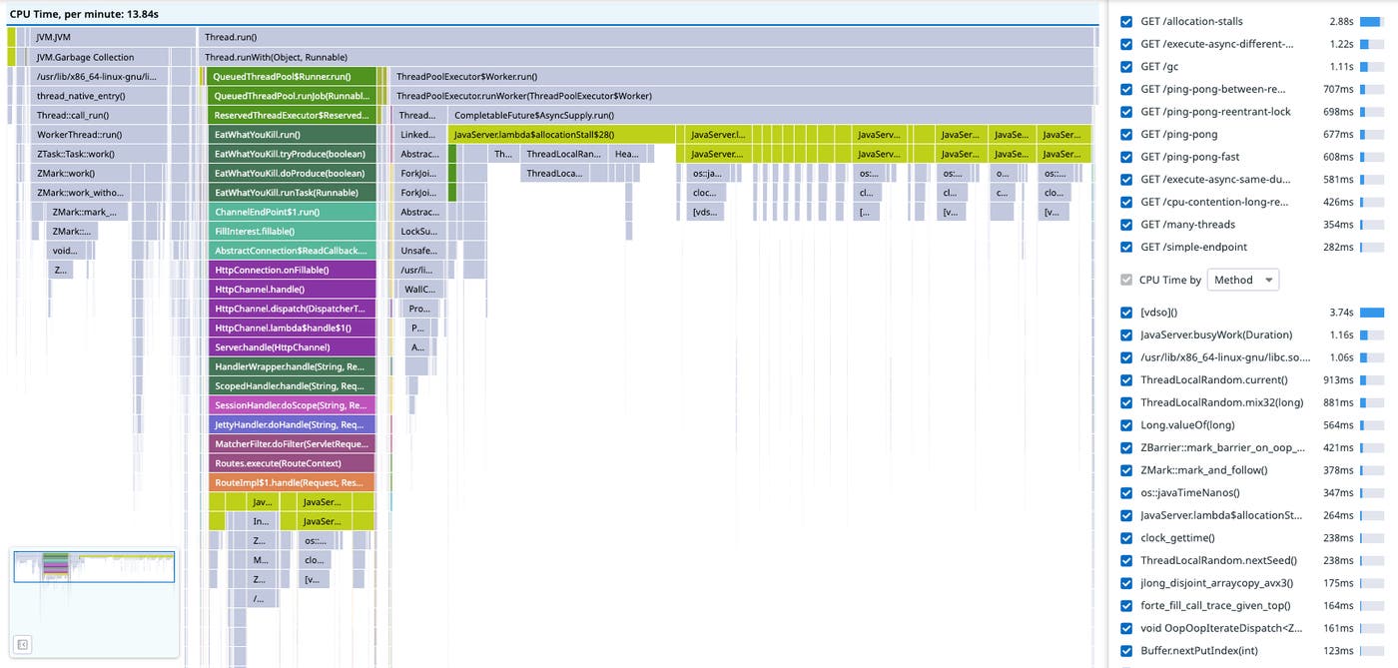Uncheck the [vdso]() method filter
This screenshot has height=668, width=1398.
click(x=1125, y=312)
